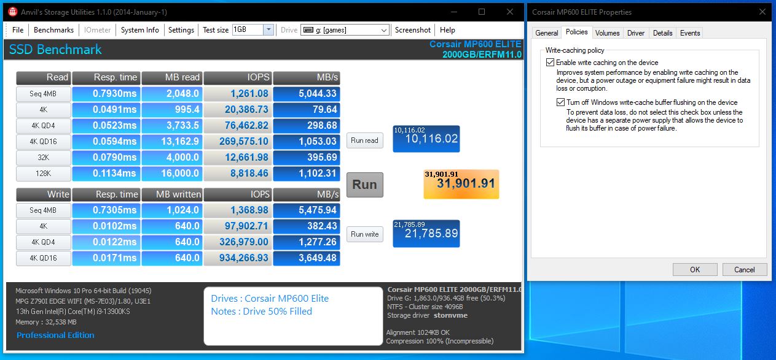
Task: Open the System Info menu item
Action: coord(139,29)
